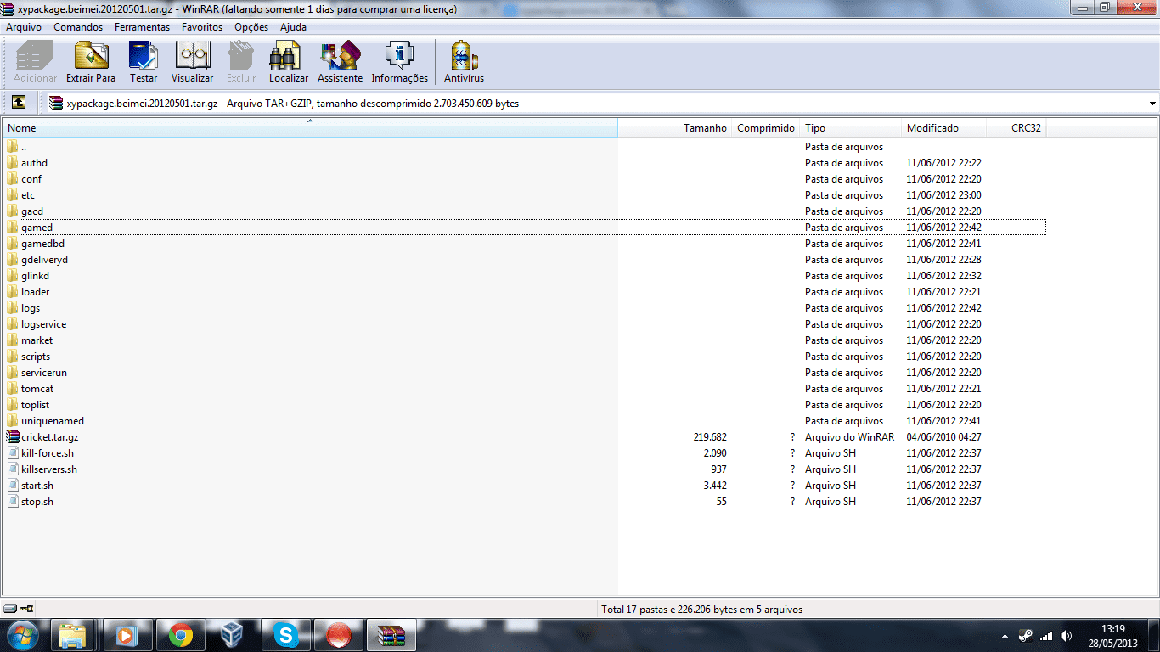Sort by the Tamanho column header
The height and width of the screenshot is (652, 1160).
(x=675, y=128)
